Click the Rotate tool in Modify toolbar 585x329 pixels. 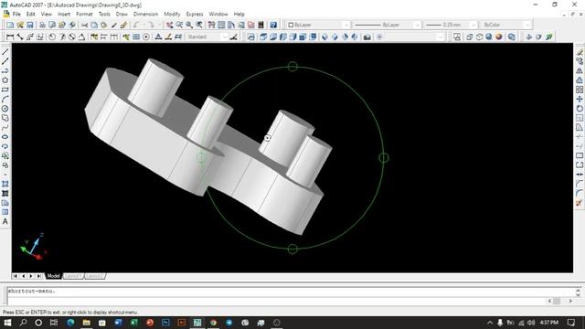point(580,109)
